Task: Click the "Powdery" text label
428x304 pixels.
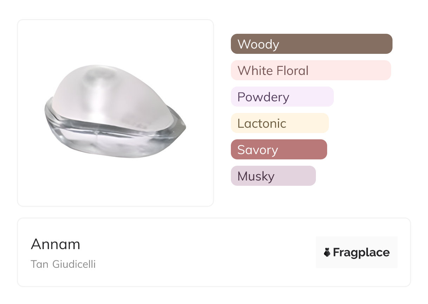Action: [263, 97]
